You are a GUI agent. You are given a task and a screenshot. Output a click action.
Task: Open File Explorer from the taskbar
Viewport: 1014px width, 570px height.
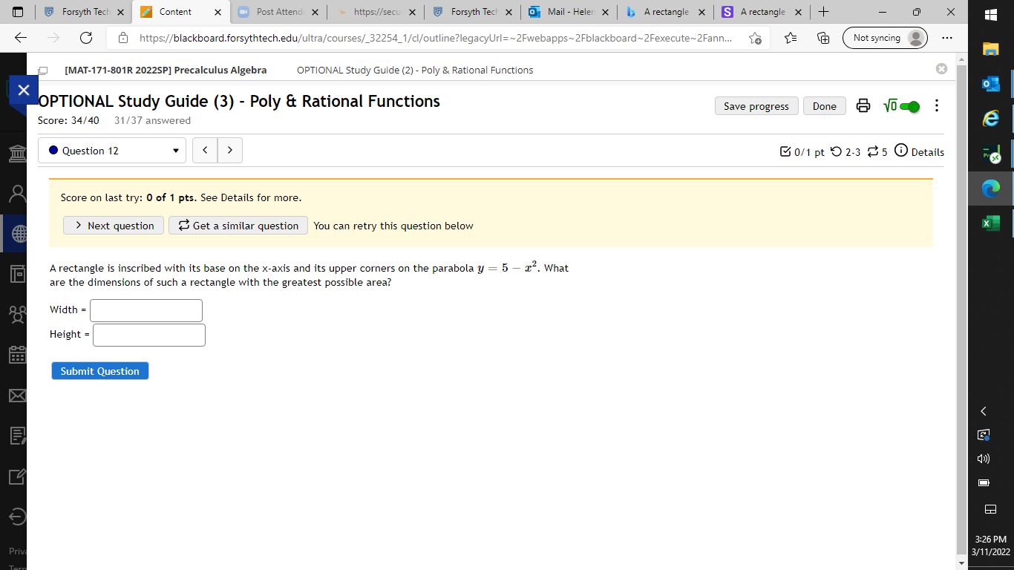(x=991, y=48)
